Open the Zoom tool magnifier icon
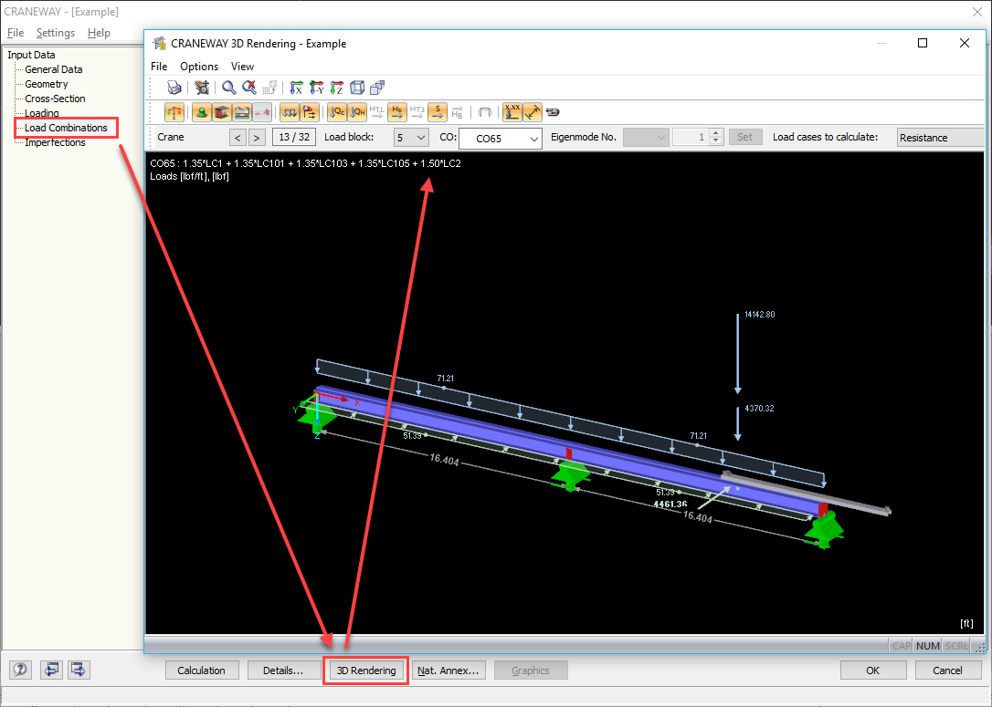The height and width of the screenshot is (707, 992). [227, 87]
